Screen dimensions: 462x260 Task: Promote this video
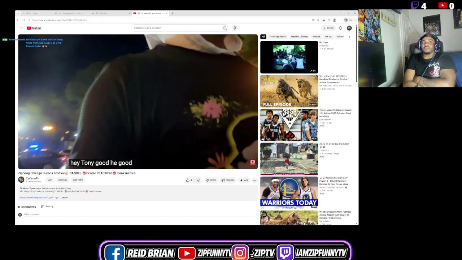[x=228, y=180]
